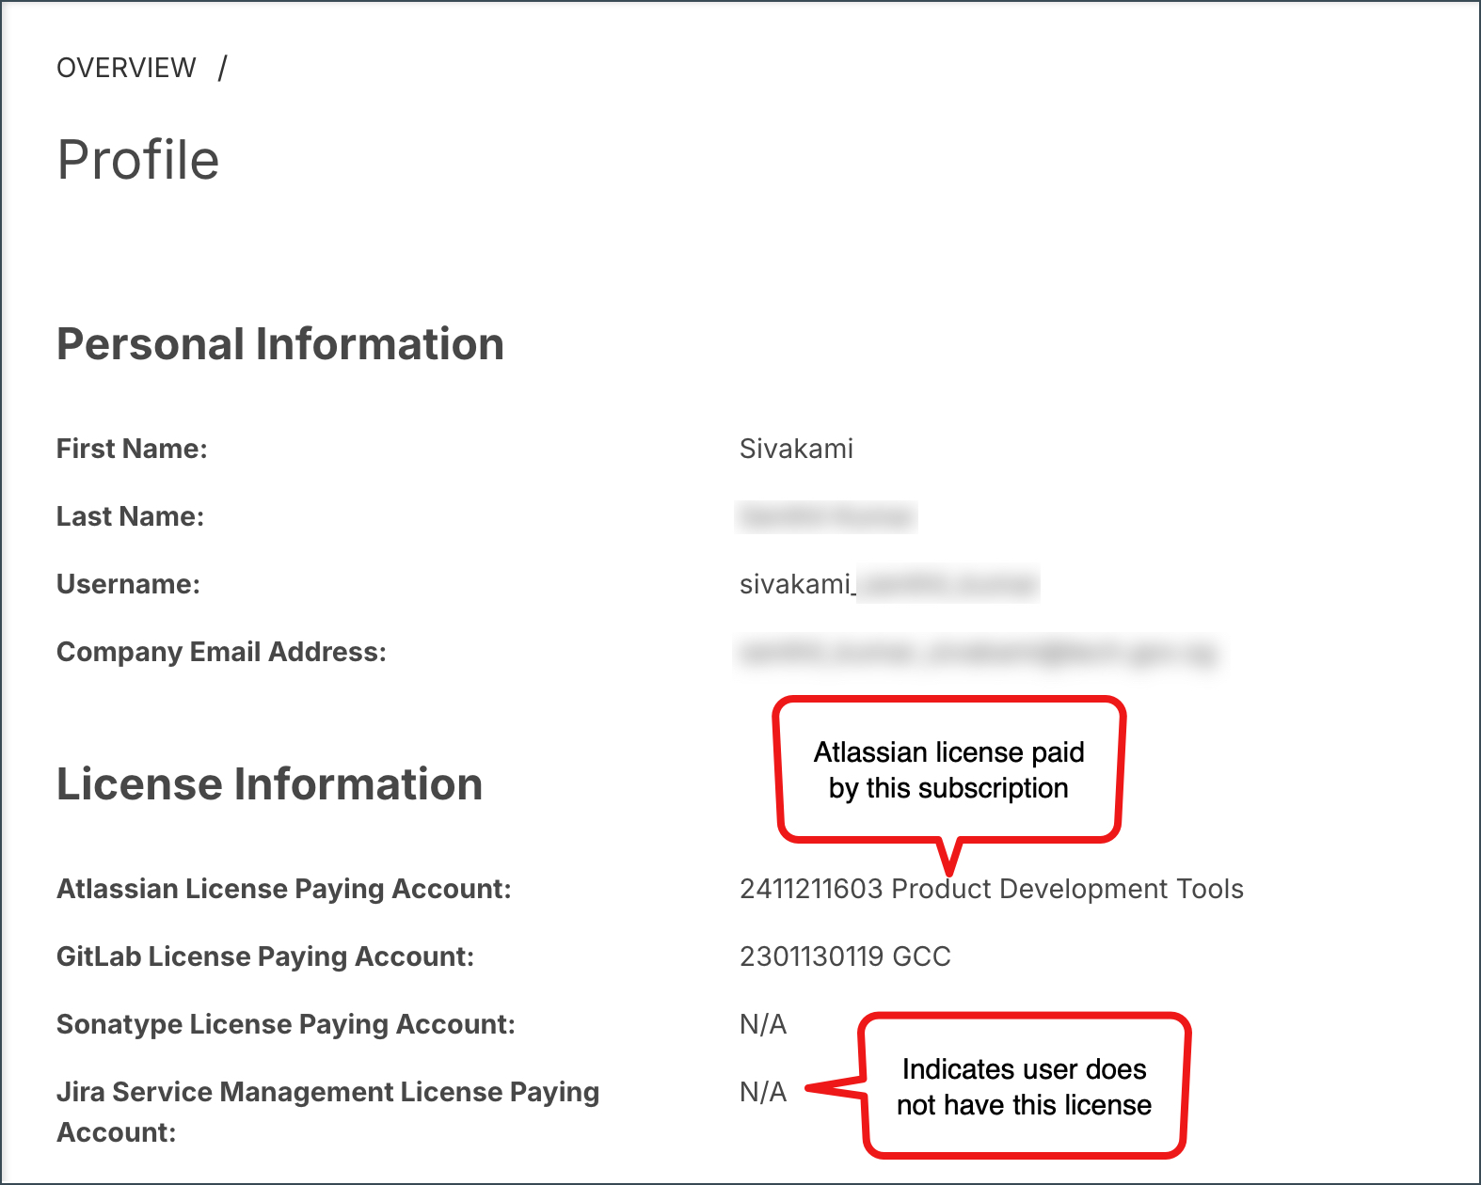This screenshot has height=1185, width=1481.
Task: Click the blurred company email value
Action: [x=977, y=652]
